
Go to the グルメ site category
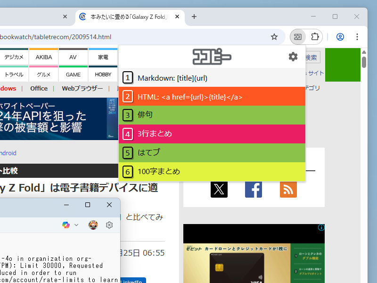[43, 74]
